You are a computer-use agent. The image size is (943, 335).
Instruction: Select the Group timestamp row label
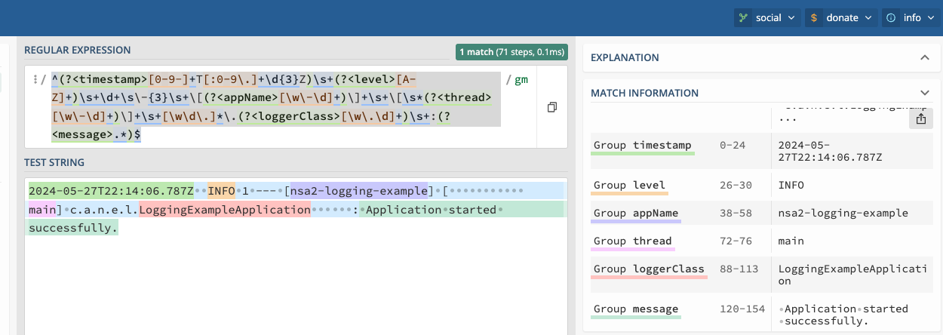click(x=642, y=145)
